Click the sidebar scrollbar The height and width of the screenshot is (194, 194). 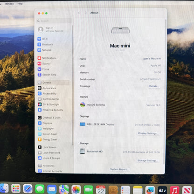(72, 85)
